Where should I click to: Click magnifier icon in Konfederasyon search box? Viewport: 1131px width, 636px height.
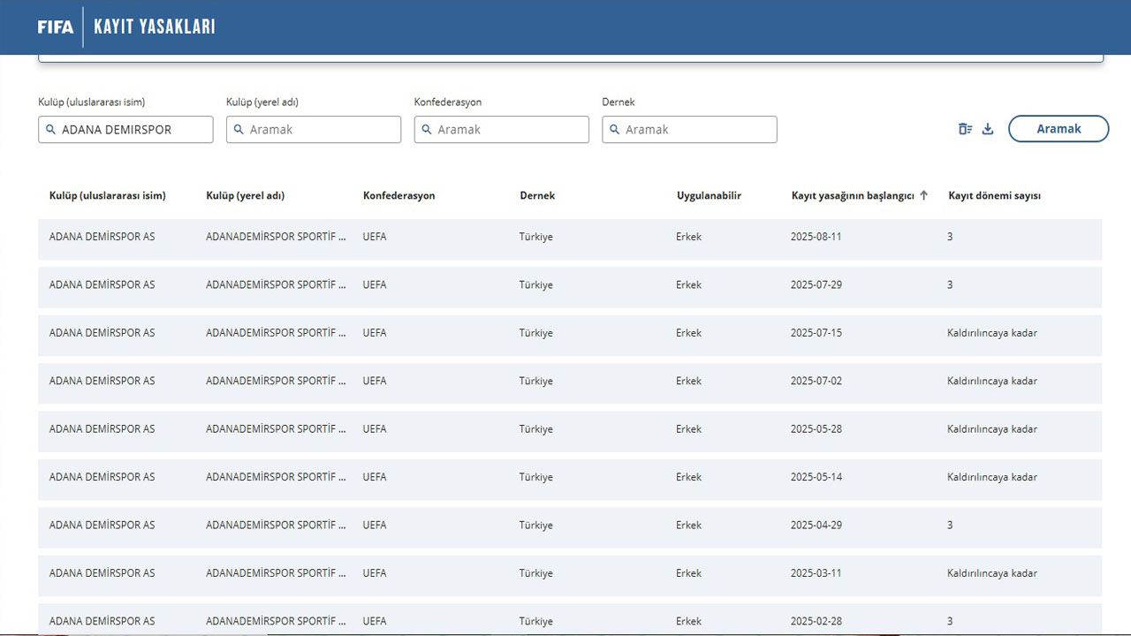click(x=427, y=130)
